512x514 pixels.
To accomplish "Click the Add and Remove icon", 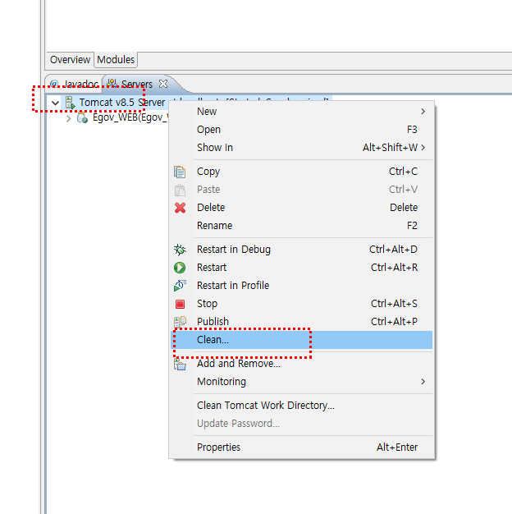I will 180,364.
